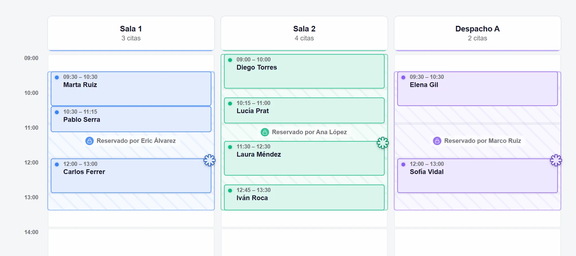Image resolution: width=576 pixels, height=256 pixels.
Task: Click the green asterisk handle in Sala 2
Action: click(x=383, y=143)
